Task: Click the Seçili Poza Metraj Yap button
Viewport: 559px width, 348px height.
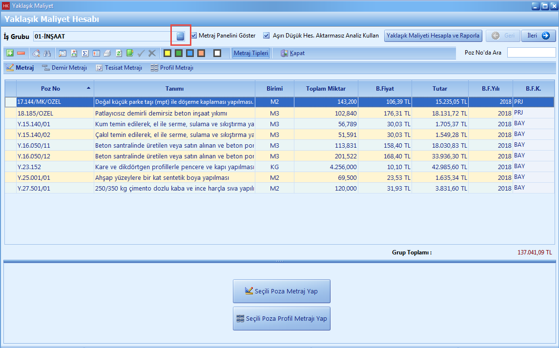Action: 281,291
